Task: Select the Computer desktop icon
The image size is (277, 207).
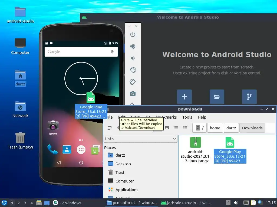Action: [20, 46]
